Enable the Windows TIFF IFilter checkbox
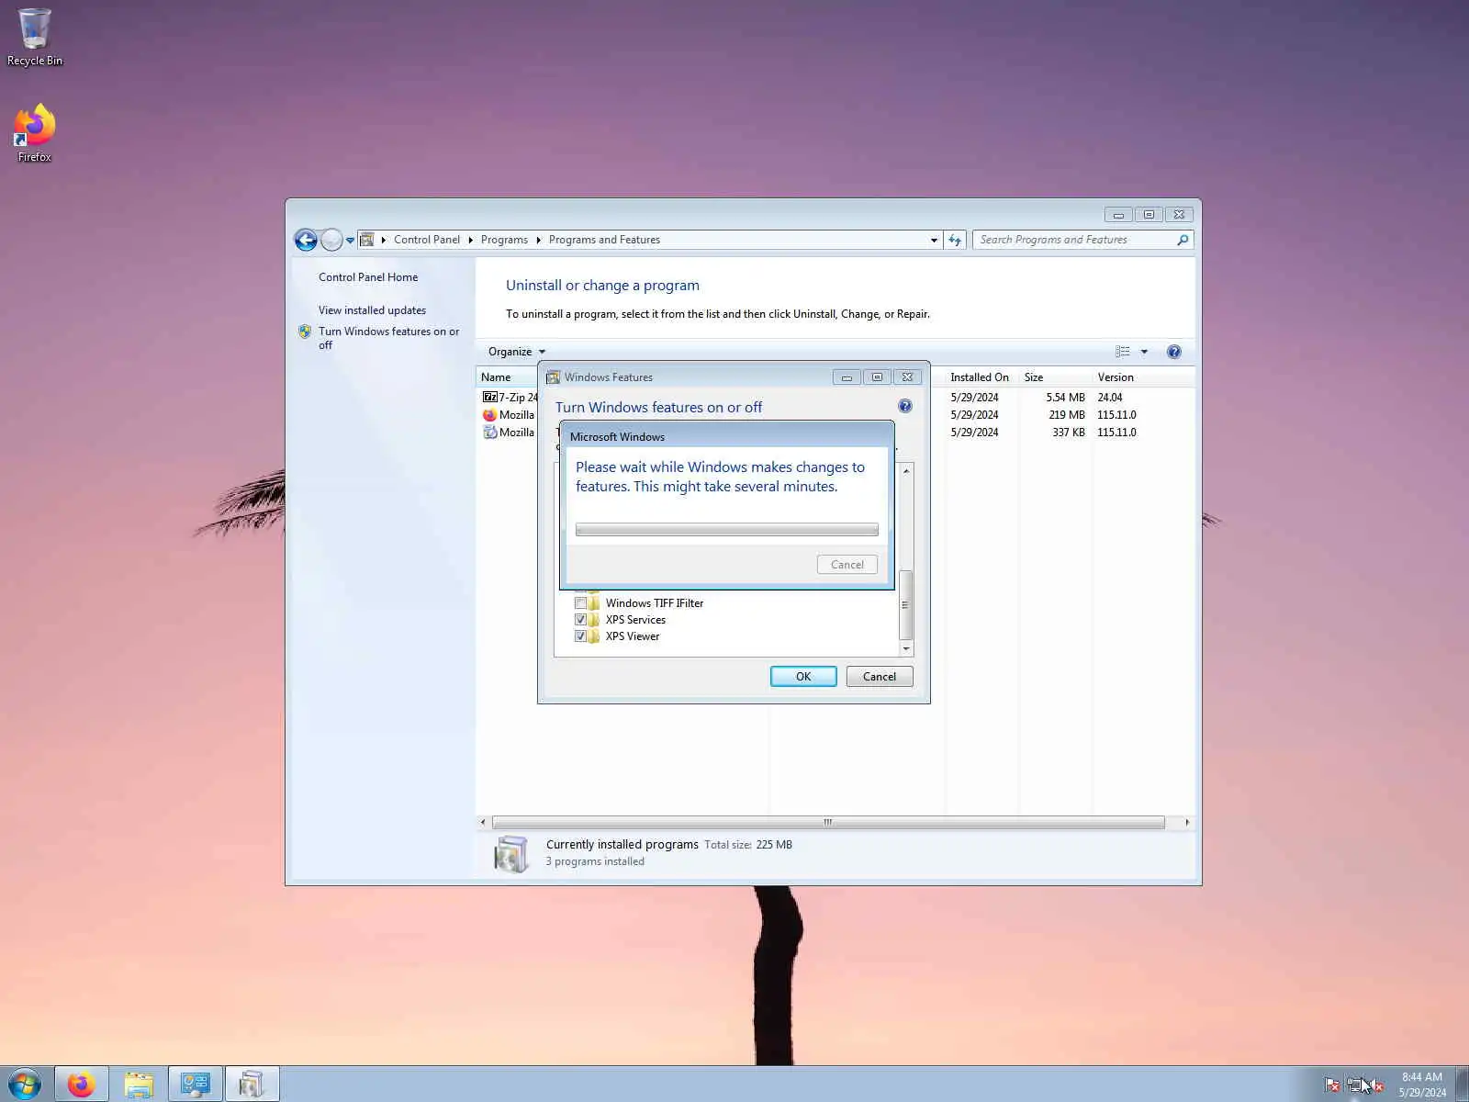1469x1102 pixels. coord(580,603)
